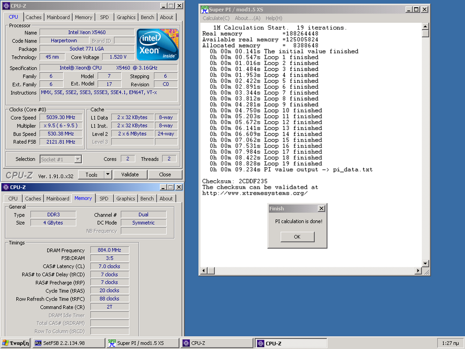This screenshot has width=465, height=349.
Task: Open the Calculate(C) menu in Super PI
Action: point(216,18)
